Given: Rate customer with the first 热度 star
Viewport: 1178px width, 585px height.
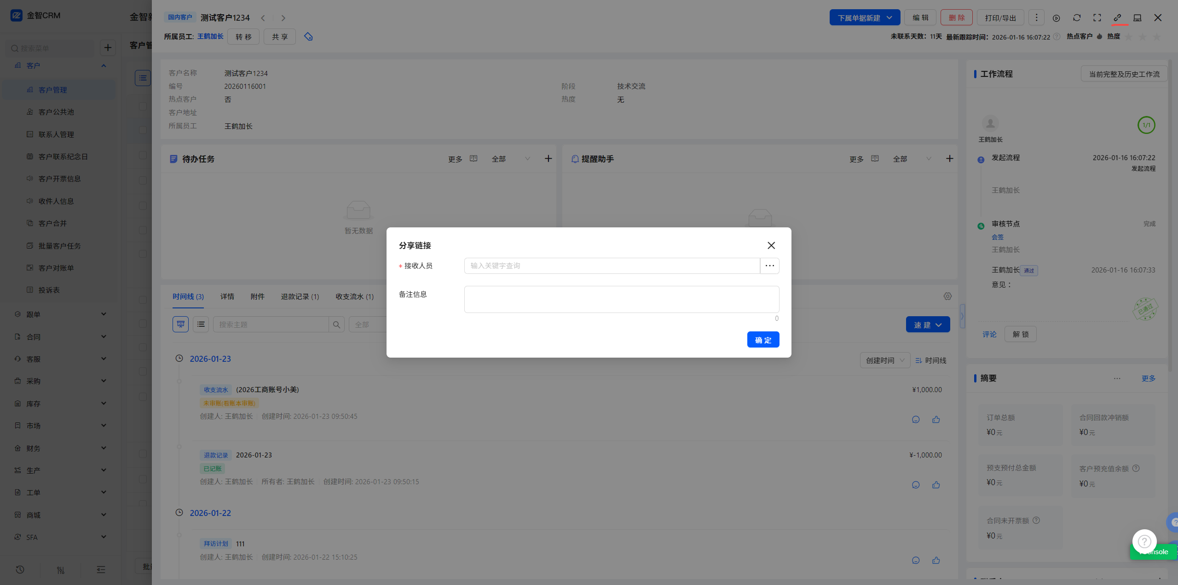Looking at the screenshot, I should [x=1128, y=37].
